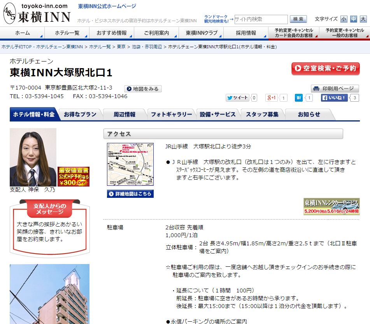Click the Tweet (ツイート) button

pyautogui.click(x=237, y=98)
